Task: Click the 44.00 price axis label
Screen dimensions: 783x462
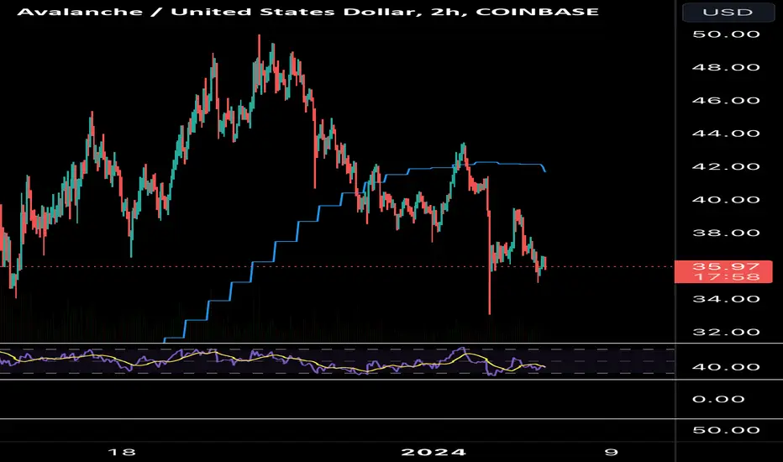Action: [x=726, y=134]
